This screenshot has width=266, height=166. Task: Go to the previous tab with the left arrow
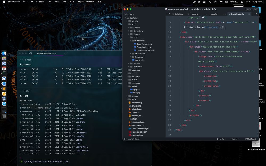(168, 14)
